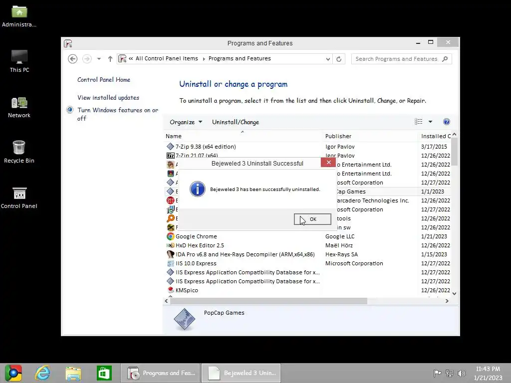Click the IIS 10.0 Express icon
The image size is (511, 383).
(171, 263)
